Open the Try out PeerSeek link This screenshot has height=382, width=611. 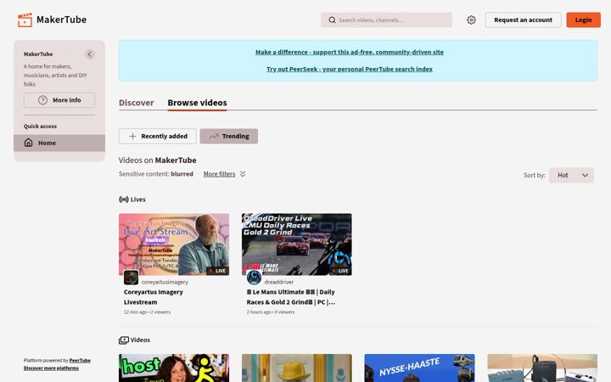350,69
